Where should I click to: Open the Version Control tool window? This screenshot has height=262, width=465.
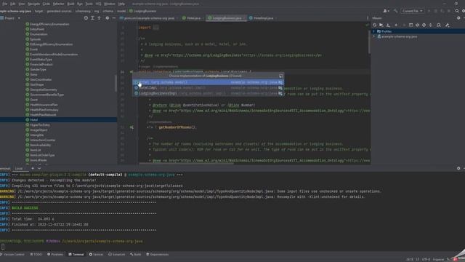click(x=12, y=255)
